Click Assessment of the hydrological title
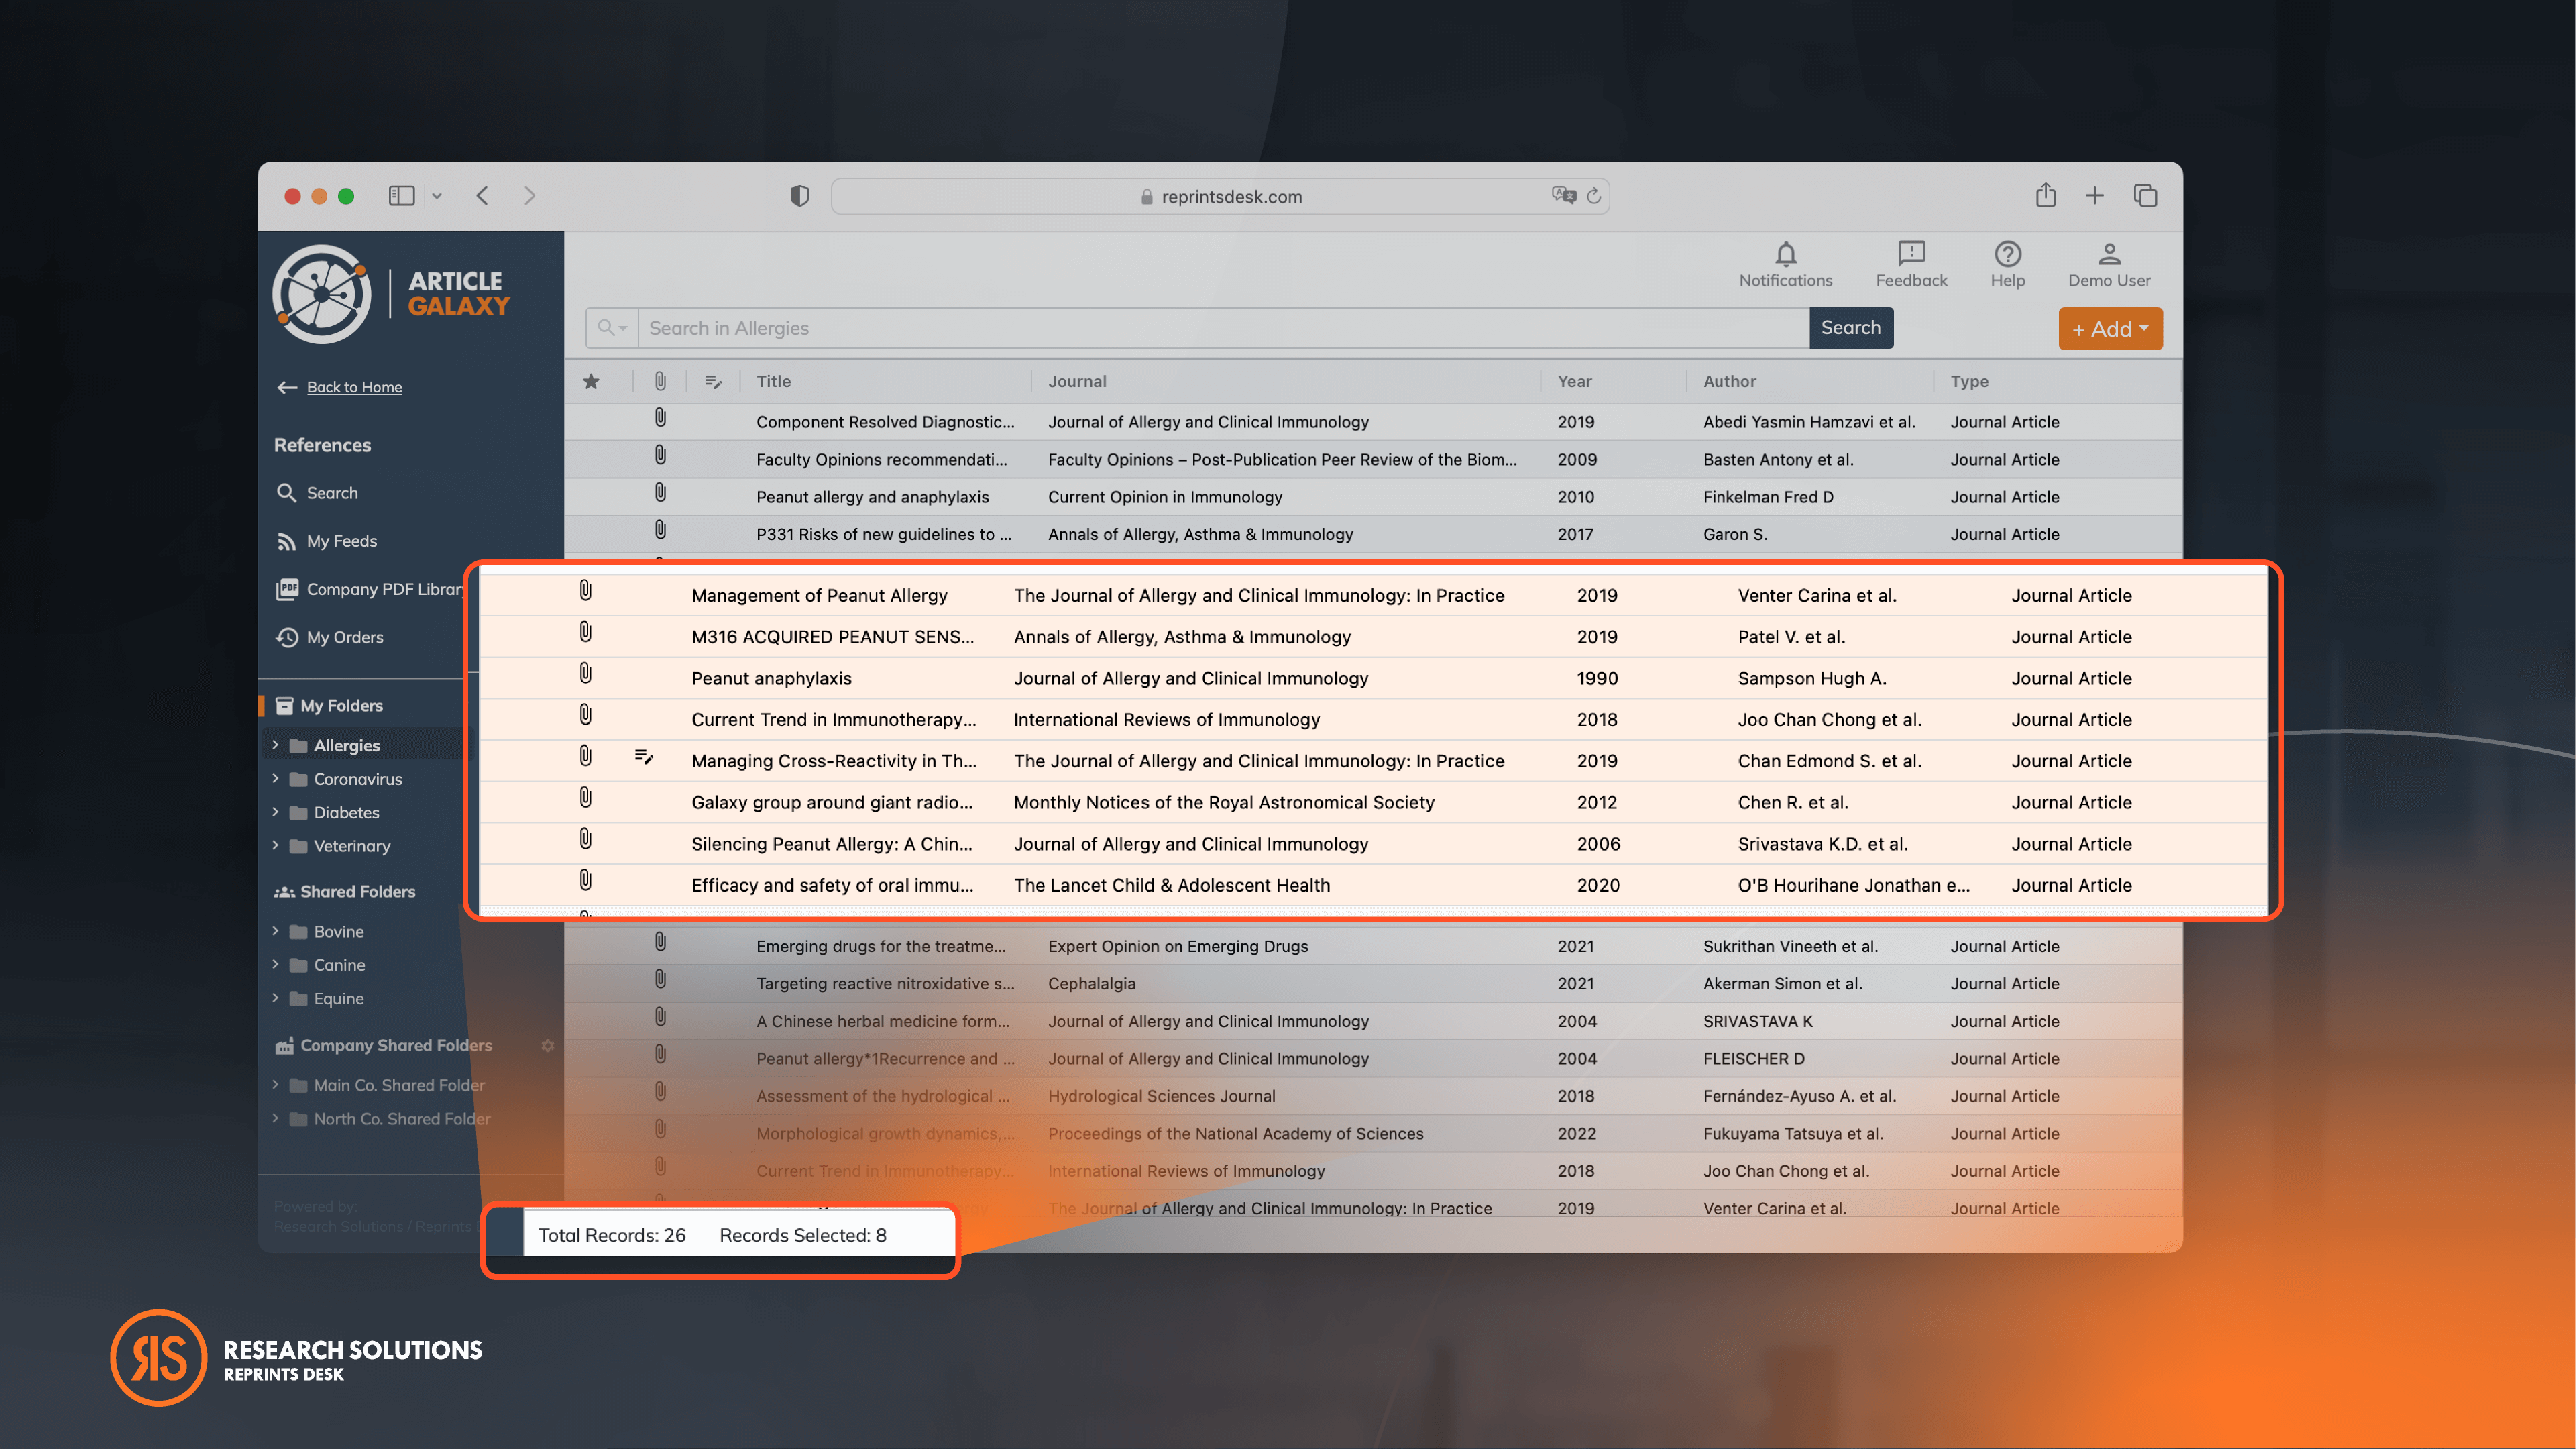 click(x=882, y=1096)
